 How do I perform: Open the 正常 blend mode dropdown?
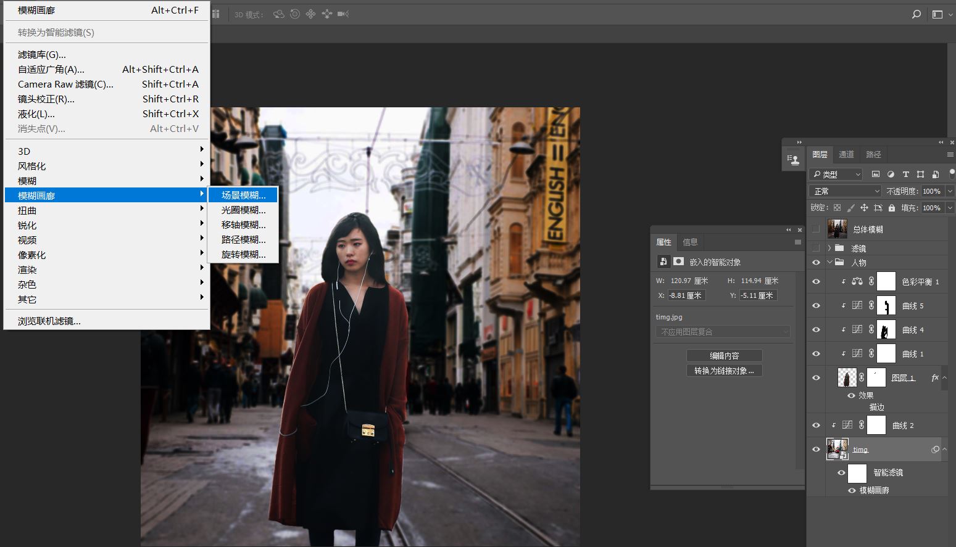(845, 191)
